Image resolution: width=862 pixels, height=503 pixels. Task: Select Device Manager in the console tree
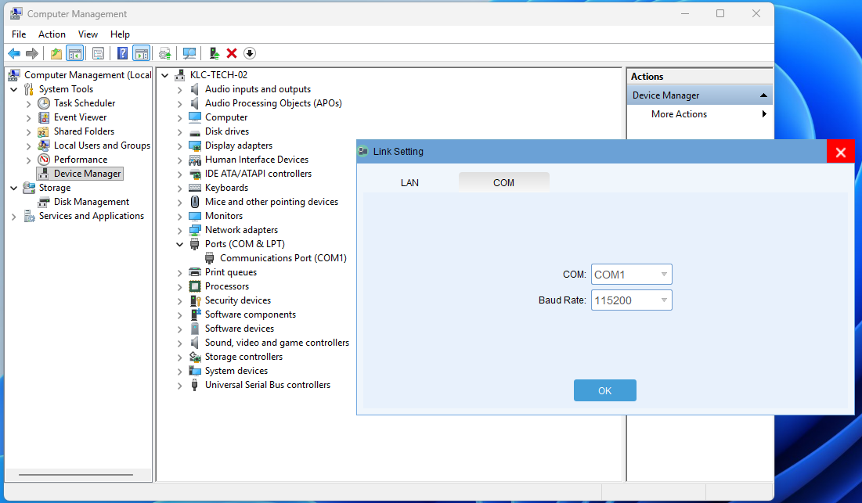[87, 174]
